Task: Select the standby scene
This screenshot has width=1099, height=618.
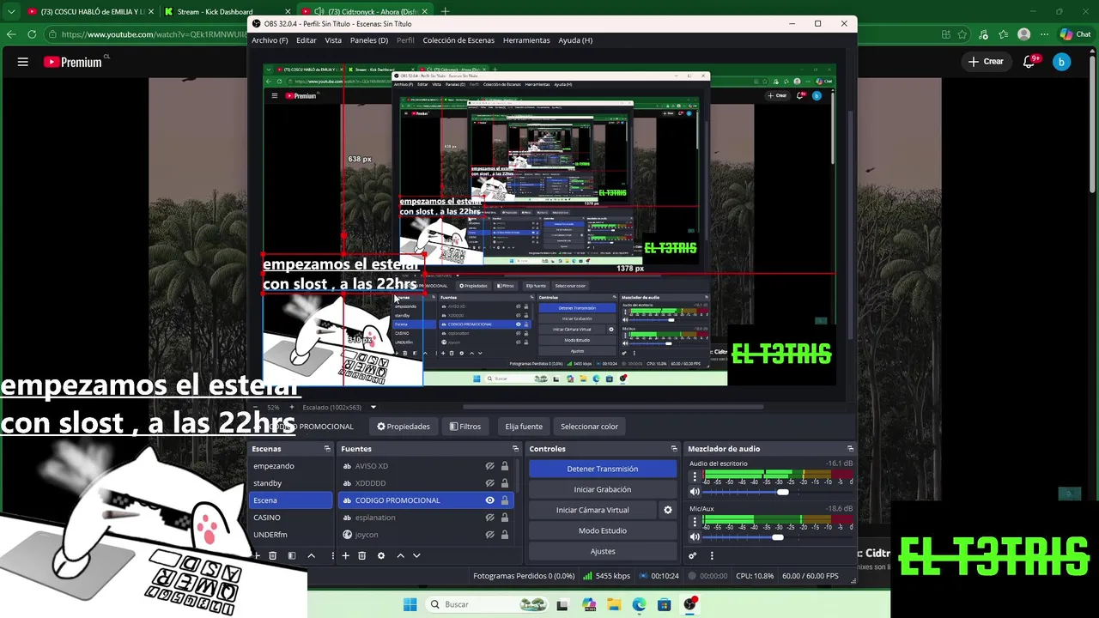Action: pyautogui.click(x=291, y=483)
